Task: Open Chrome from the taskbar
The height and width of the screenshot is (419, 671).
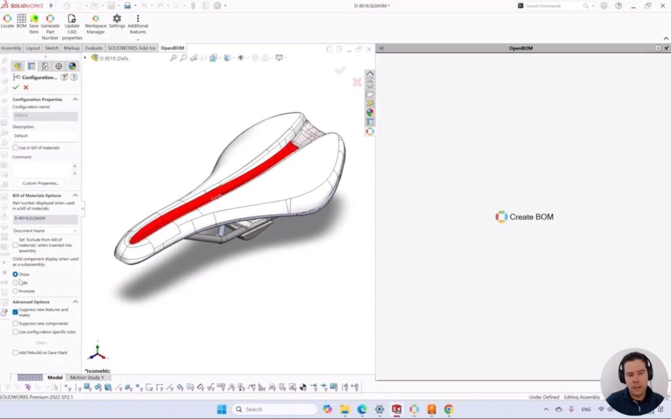Action: point(448,409)
